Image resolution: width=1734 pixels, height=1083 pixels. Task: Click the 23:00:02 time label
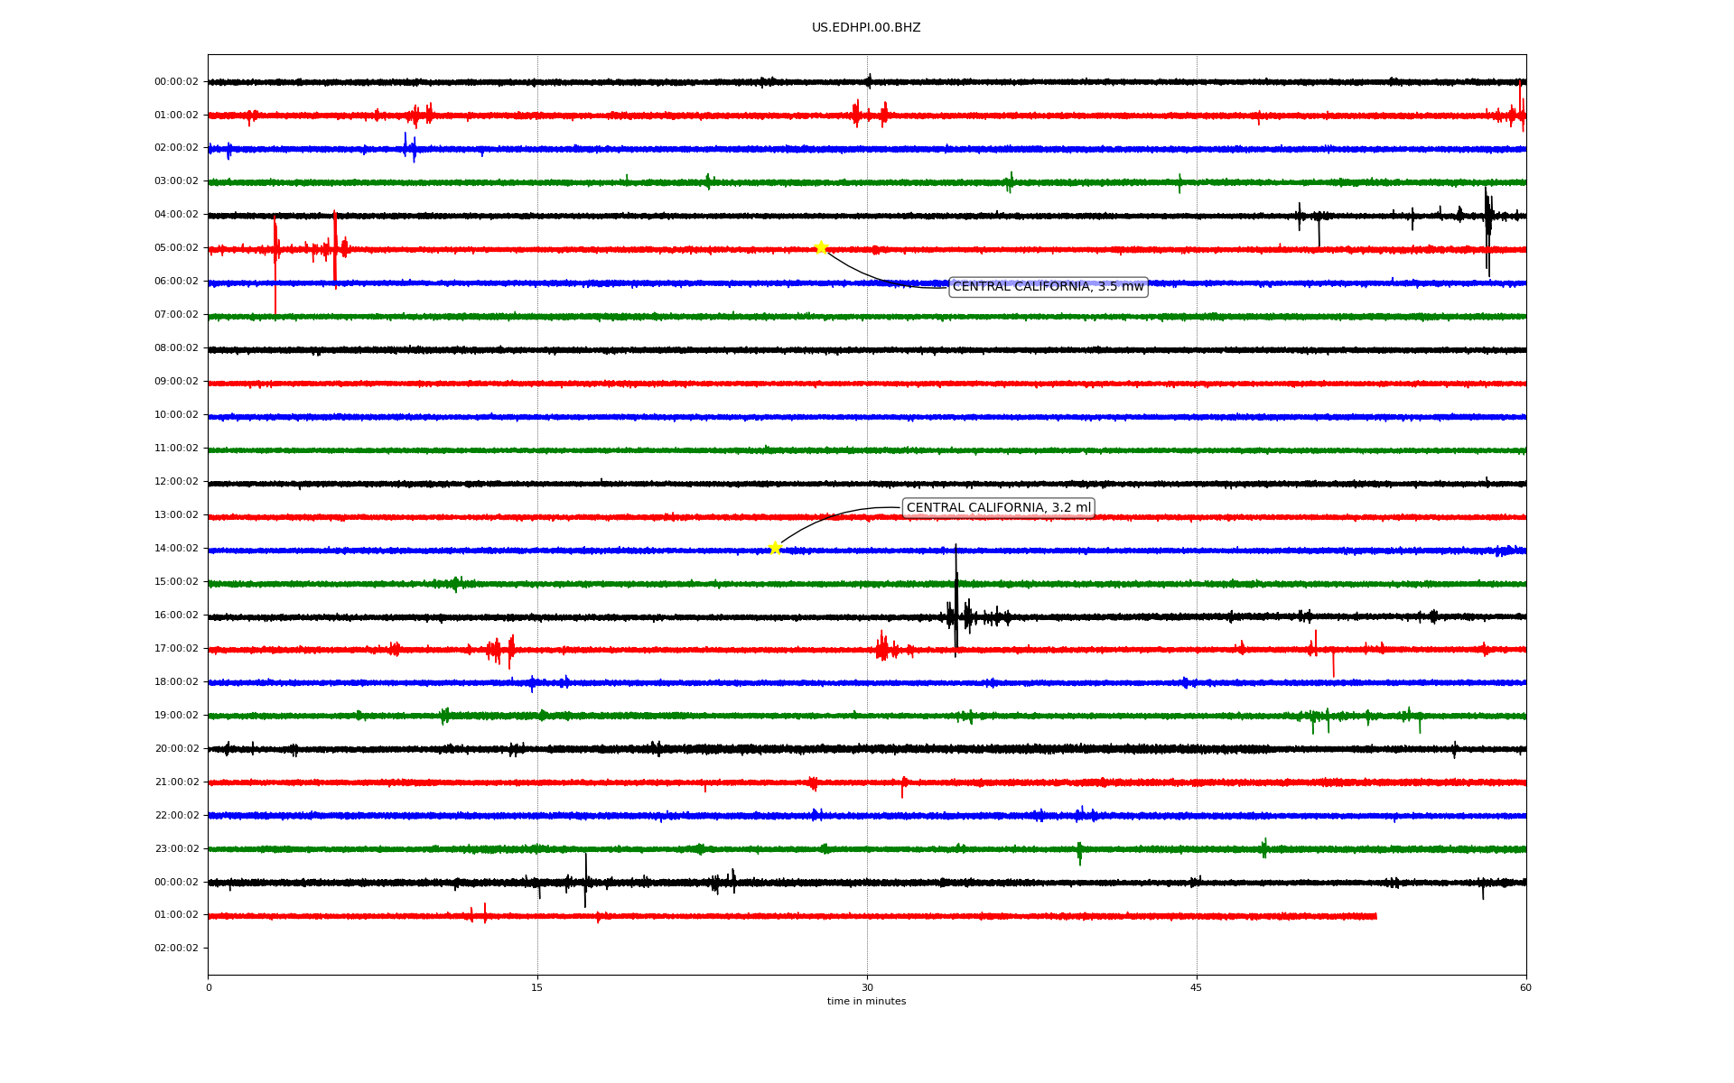point(176,848)
